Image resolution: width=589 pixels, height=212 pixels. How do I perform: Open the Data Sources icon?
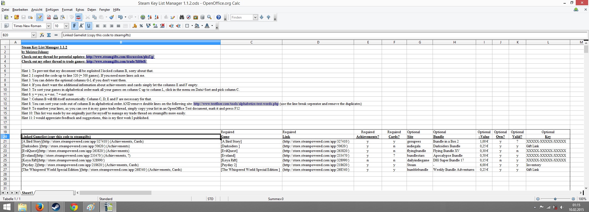202,17
